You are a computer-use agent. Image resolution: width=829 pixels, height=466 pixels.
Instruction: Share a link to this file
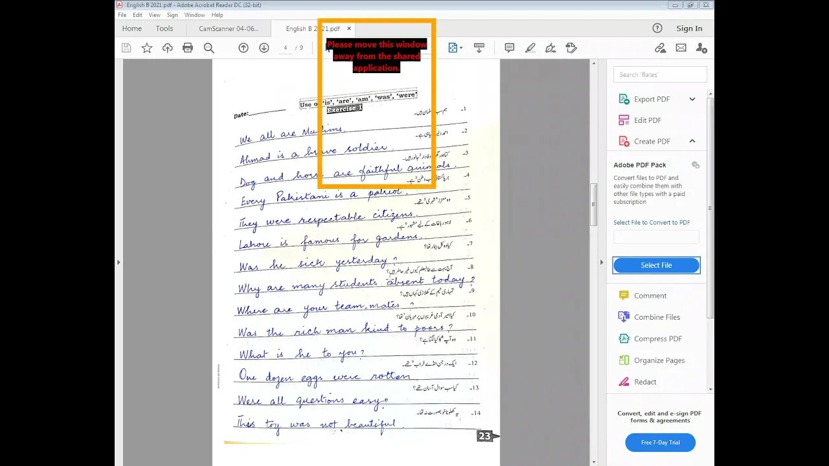660,48
